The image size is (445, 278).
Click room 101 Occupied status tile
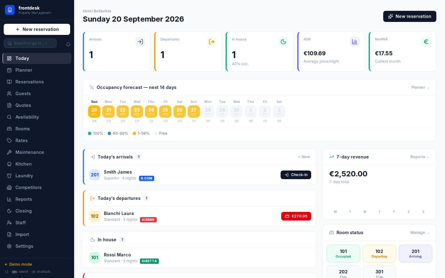point(343,254)
